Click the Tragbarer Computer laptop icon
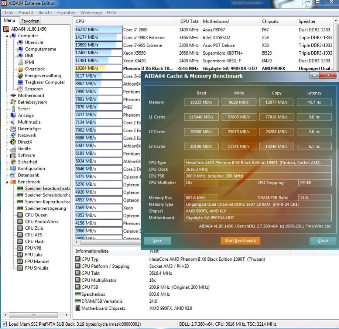This screenshot has width=339, height=329. pos(21,82)
